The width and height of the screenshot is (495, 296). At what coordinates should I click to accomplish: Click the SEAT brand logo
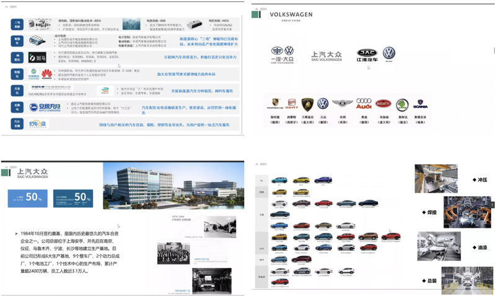click(x=292, y=103)
